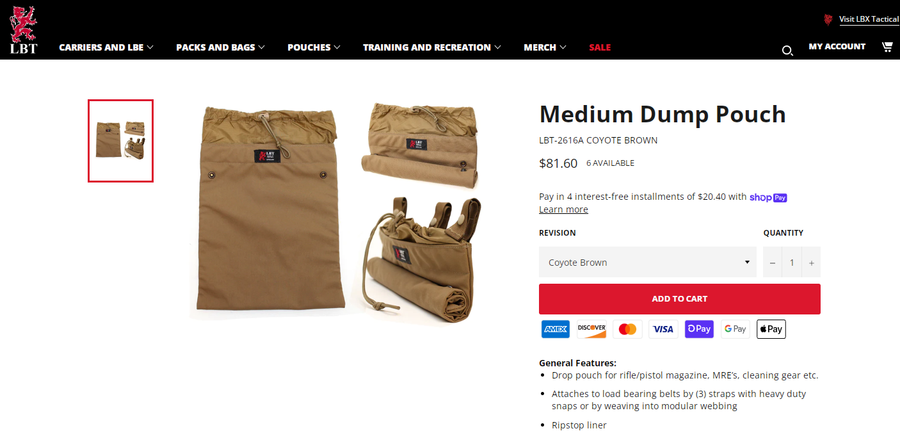Expand the Carriers and LBE menu
900x431 pixels.
(x=106, y=47)
